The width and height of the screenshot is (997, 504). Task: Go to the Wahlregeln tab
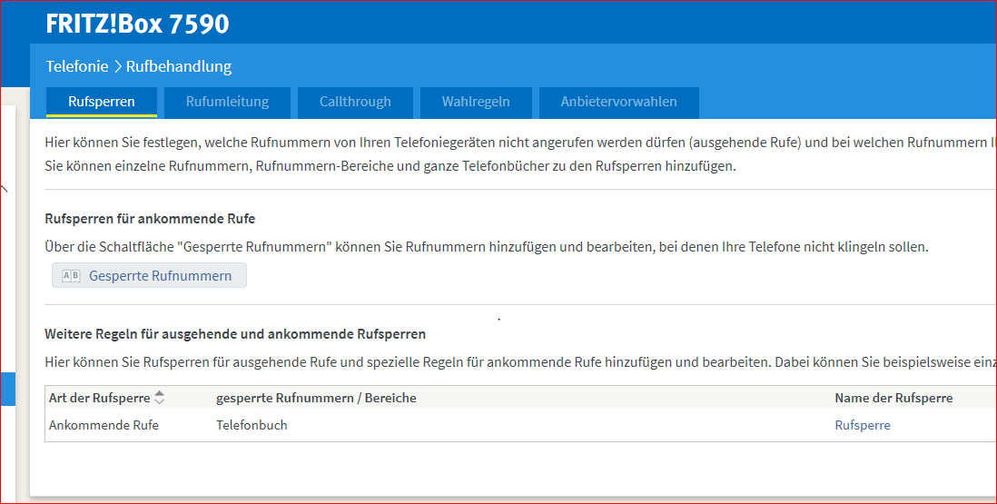(x=476, y=102)
